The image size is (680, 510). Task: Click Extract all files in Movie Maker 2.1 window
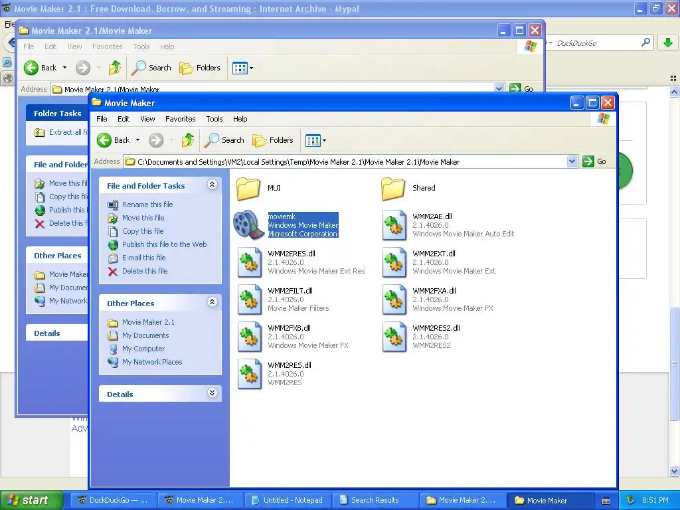[68, 132]
